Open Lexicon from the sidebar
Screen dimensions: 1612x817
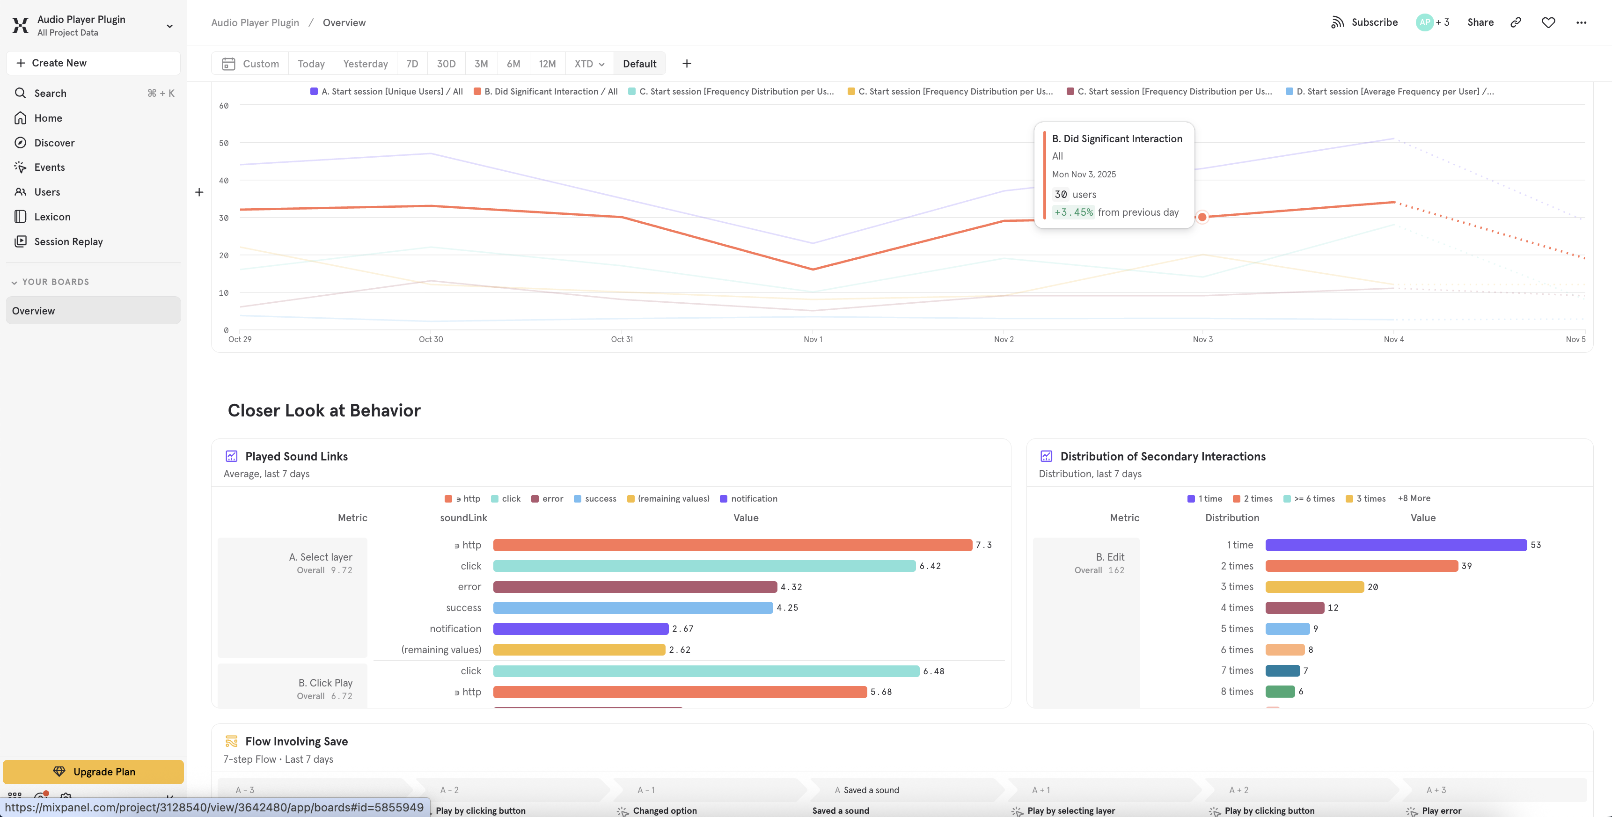pos(52,217)
